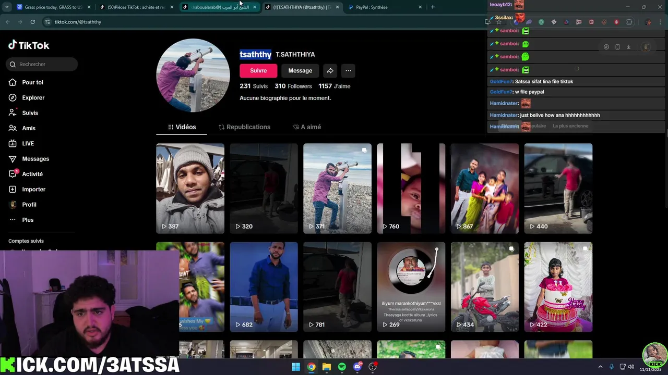668x375 pixels.
Task: Open the birthday cake video with 422 views
Action: (558, 287)
